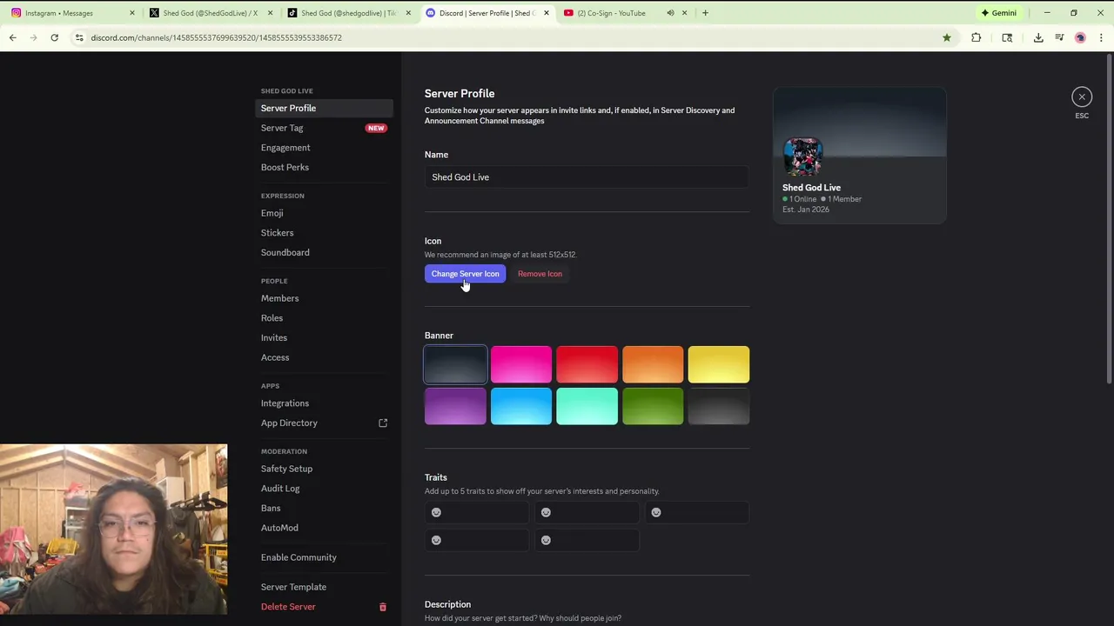Select the purple banner color
1114x626 pixels.
coord(455,406)
